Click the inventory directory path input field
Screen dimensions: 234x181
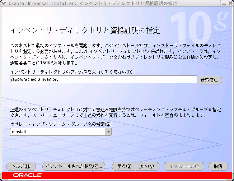point(104,79)
